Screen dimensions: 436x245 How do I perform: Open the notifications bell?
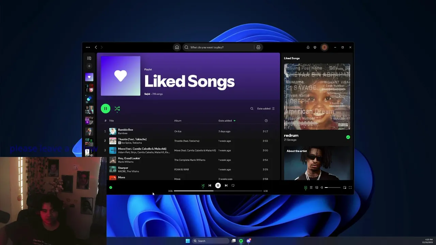[x=308, y=47]
